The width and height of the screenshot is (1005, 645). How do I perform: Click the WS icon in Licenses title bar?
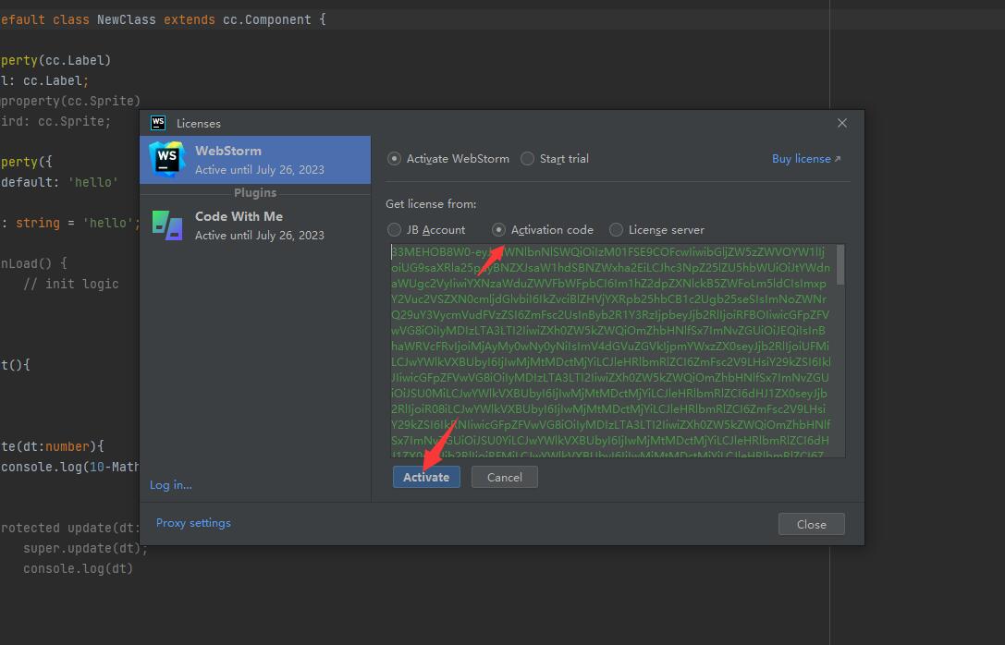point(158,123)
